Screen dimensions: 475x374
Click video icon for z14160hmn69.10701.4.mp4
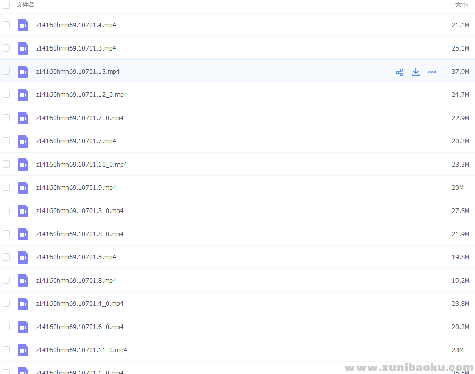coord(23,25)
